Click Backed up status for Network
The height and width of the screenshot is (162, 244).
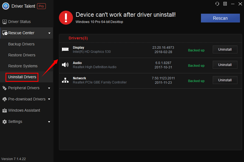point(196,81)
